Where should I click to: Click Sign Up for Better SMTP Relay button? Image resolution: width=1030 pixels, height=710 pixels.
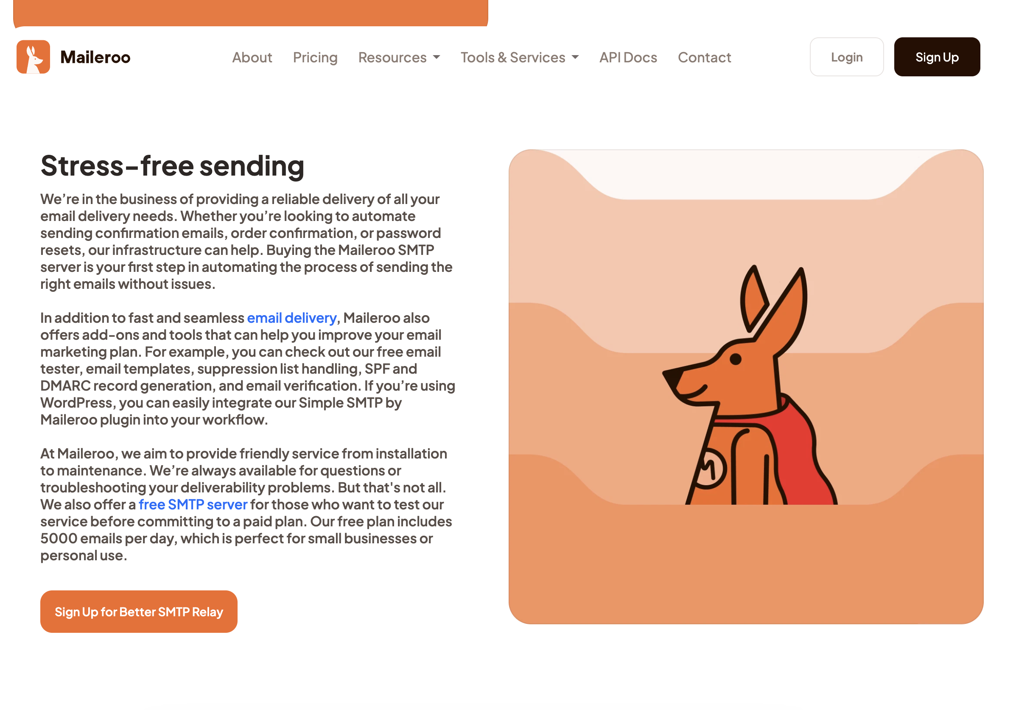point(140,611)
